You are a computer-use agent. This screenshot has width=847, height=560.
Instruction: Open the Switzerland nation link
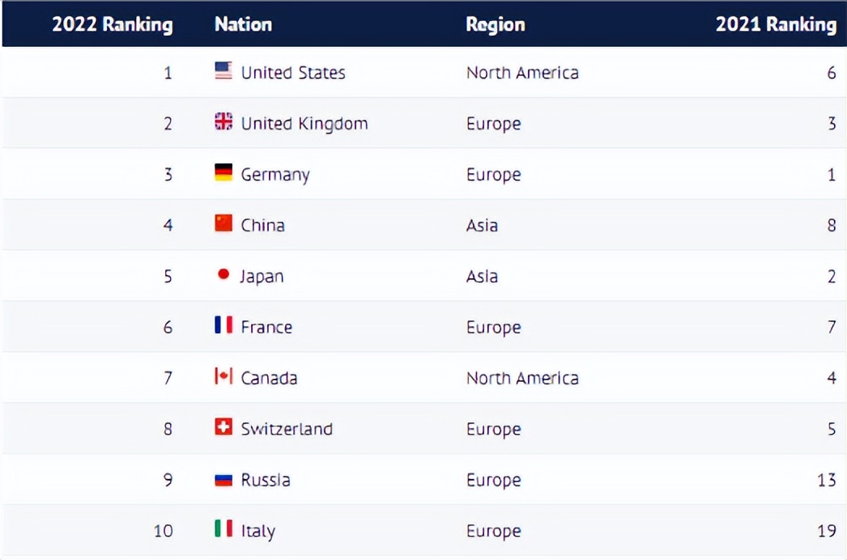click(287, 429)
